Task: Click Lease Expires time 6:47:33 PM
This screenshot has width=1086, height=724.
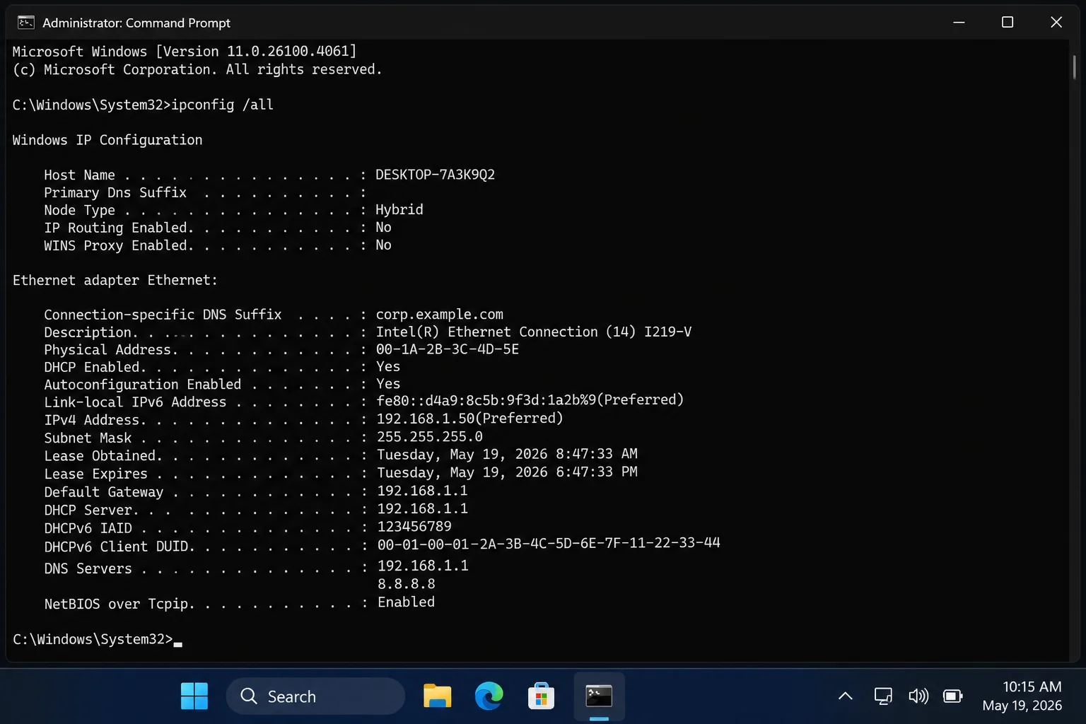Action: point(597,472)
